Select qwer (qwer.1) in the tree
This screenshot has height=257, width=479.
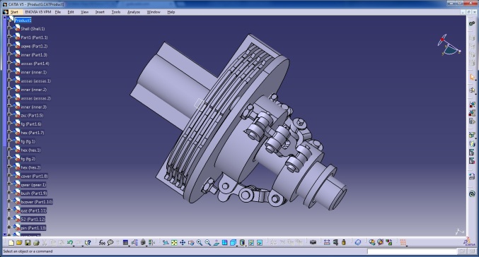(x=33, y=185)
